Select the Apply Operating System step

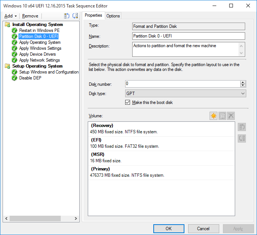coord(40,42)
